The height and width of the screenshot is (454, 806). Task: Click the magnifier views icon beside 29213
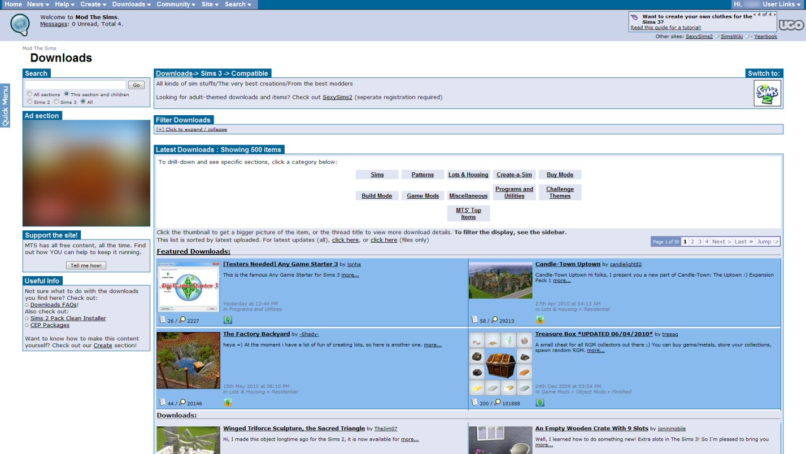click(x=495, y=320)
